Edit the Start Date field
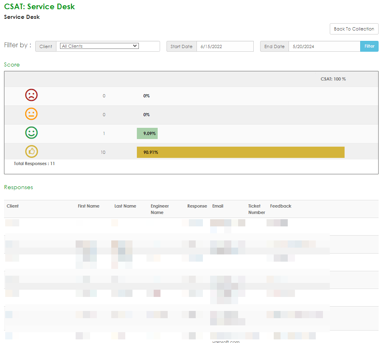 click(225, 46)
